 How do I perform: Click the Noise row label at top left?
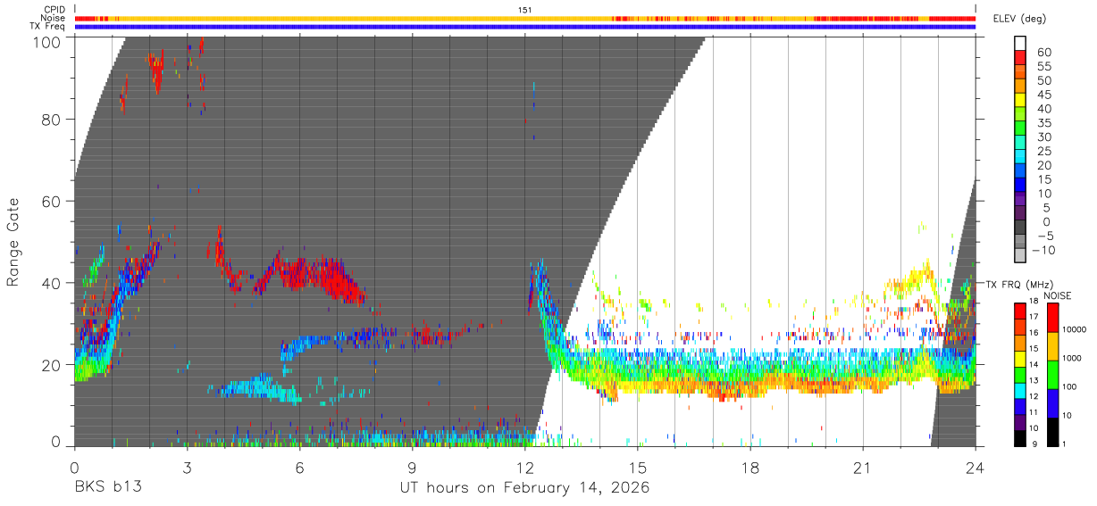click(54, 18)
